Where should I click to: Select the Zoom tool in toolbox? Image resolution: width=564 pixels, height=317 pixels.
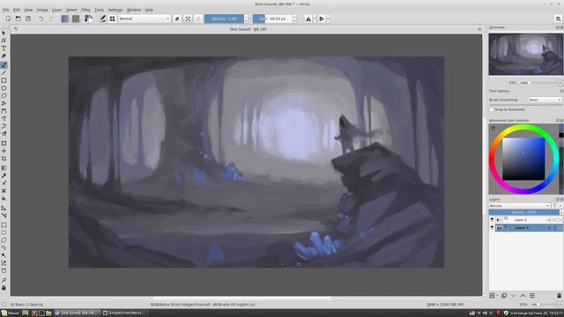(4, 280)
